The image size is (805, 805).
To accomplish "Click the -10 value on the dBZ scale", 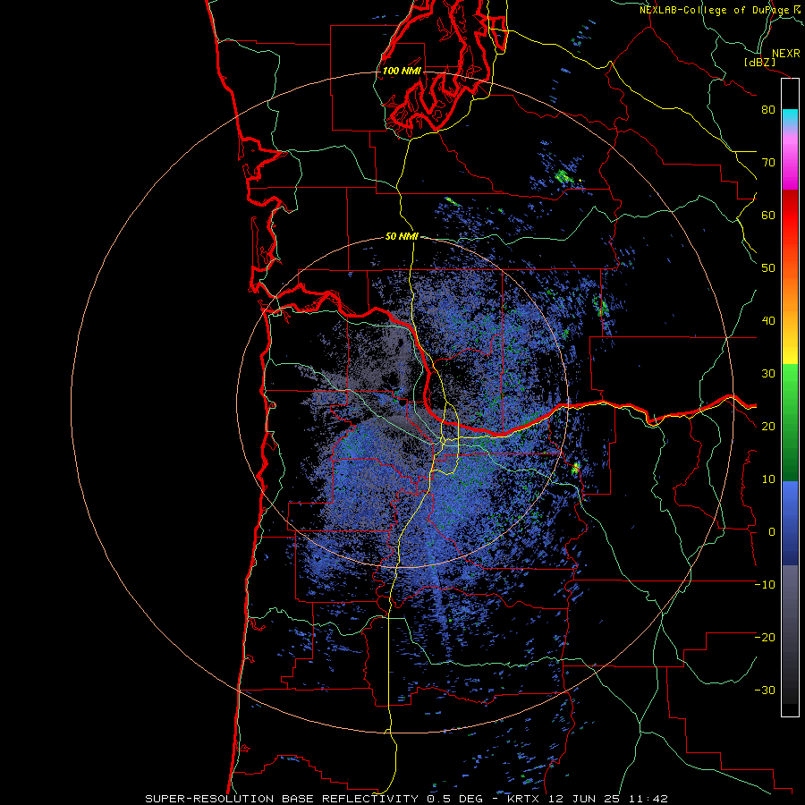I will point(765,585).
